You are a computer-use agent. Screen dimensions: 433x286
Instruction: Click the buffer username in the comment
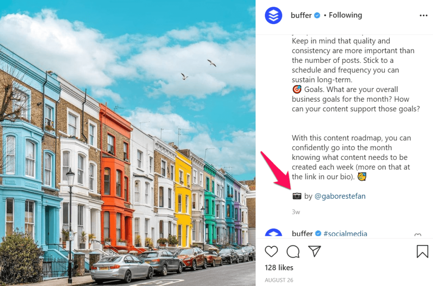[302, 234]
